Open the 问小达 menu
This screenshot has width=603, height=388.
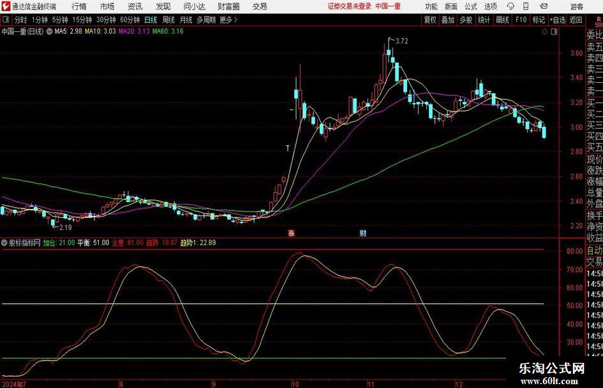[194, 6]
